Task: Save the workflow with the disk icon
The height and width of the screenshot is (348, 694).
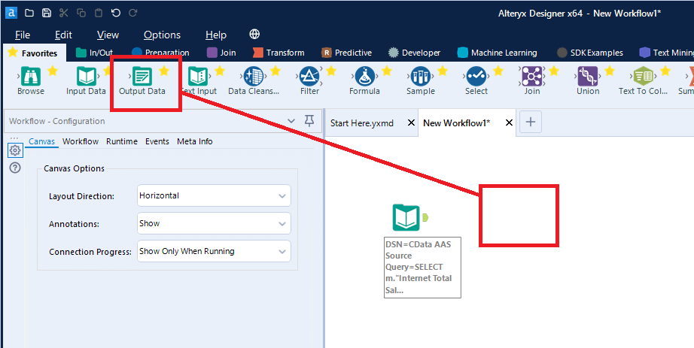Action: [47, 13]
